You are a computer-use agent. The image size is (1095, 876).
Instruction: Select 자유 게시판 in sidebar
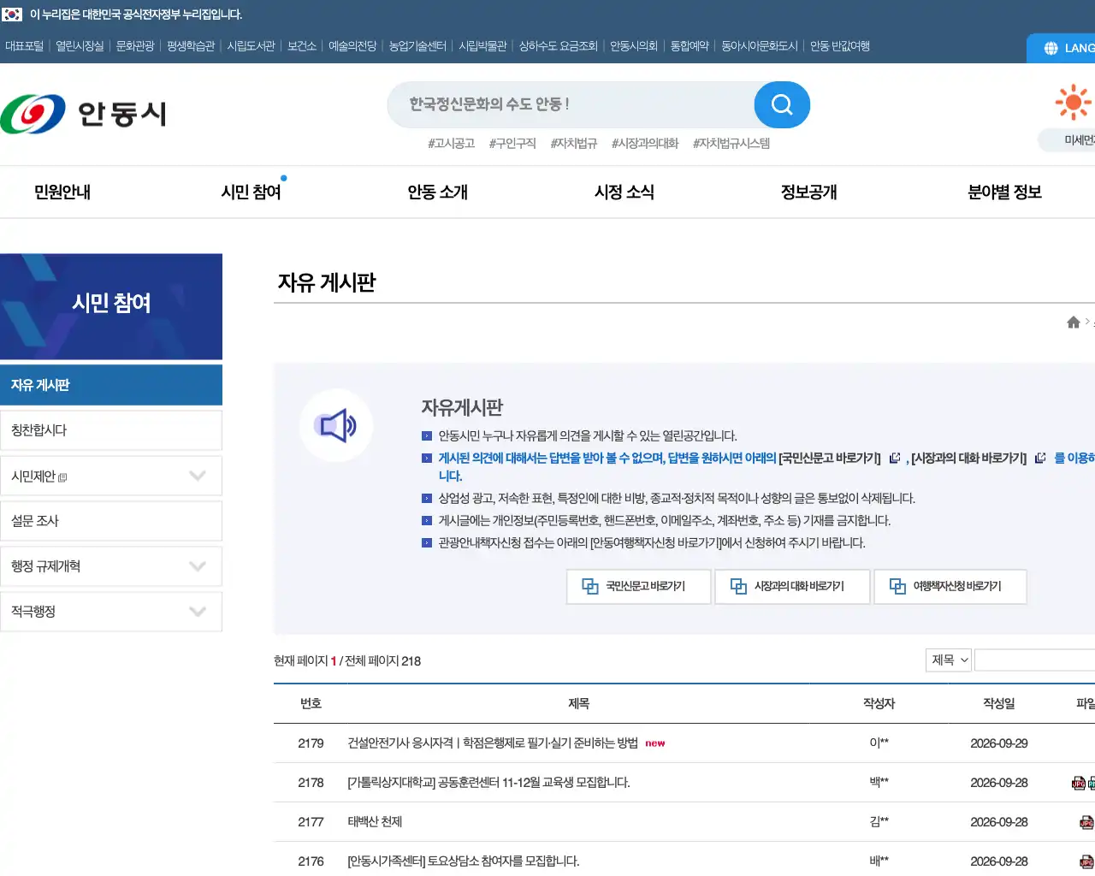click(x=111, y=385)
